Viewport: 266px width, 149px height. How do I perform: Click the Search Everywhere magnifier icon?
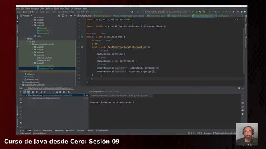(x=238, y=12)
